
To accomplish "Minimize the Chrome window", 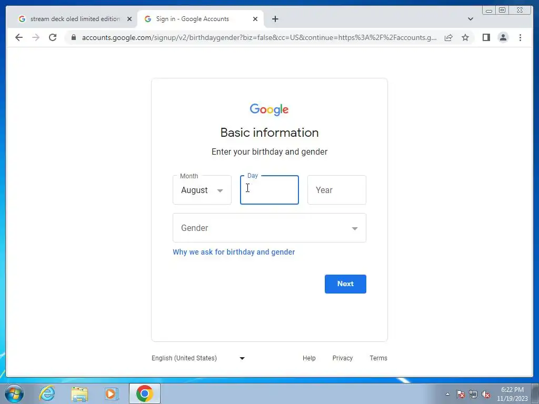I will [489, 11].
